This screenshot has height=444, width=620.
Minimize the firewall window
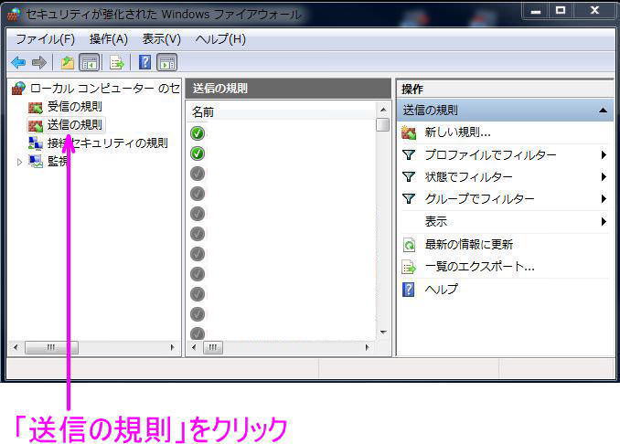(535, 11)
